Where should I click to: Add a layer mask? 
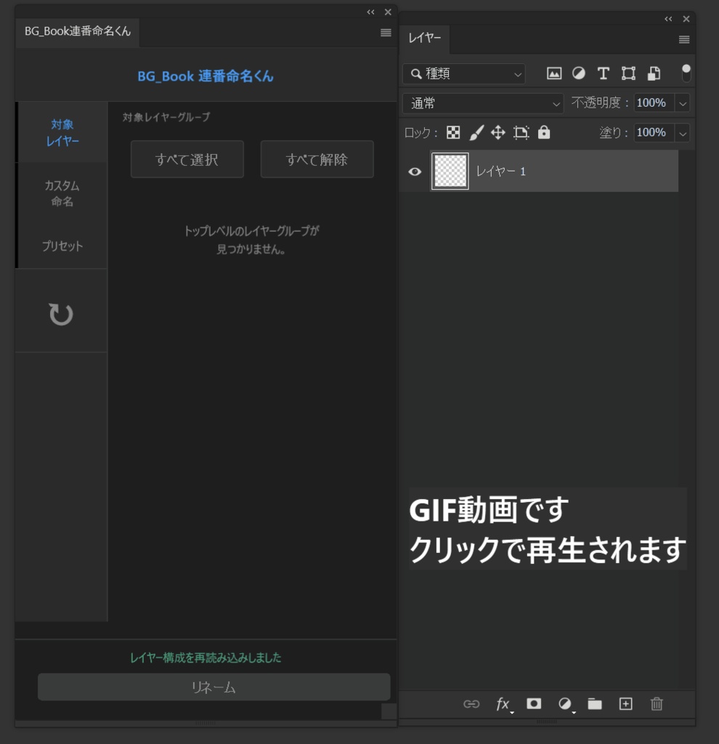pyautogui.click(x=534, y=703)
